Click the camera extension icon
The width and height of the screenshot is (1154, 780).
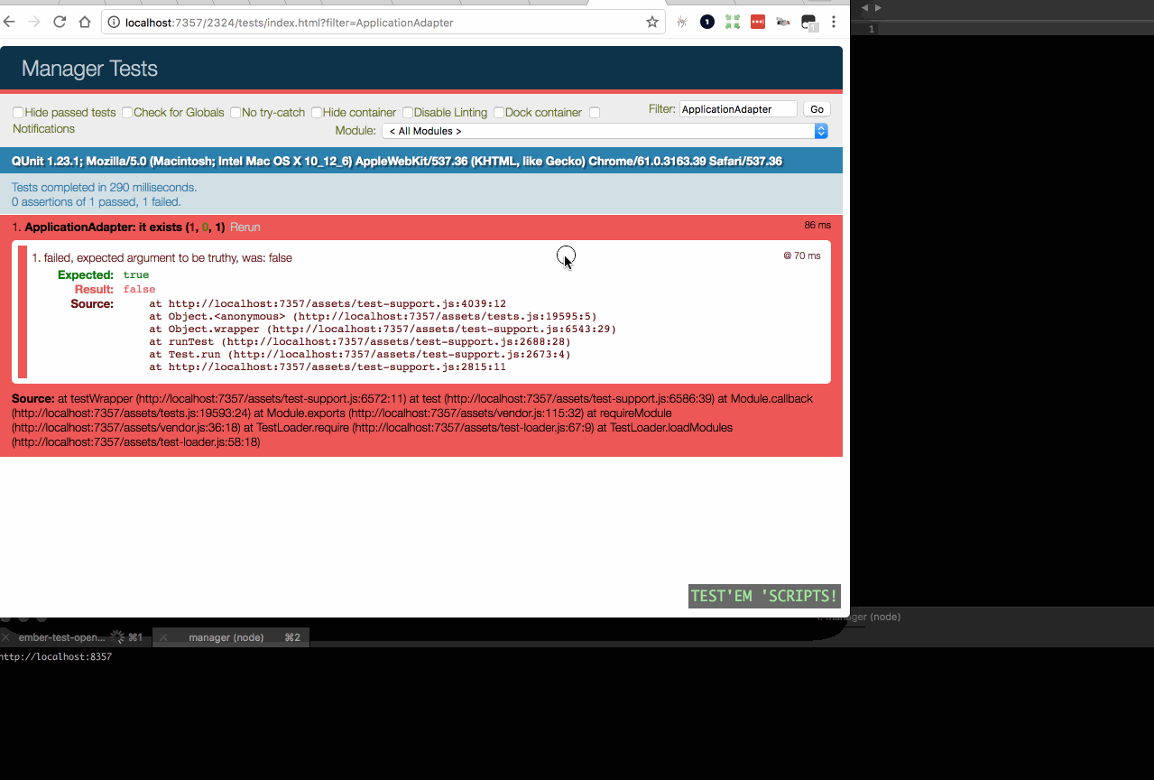[x=782, y=21]
